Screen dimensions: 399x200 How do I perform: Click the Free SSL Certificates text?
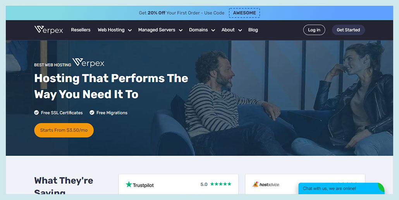point(62,113)
